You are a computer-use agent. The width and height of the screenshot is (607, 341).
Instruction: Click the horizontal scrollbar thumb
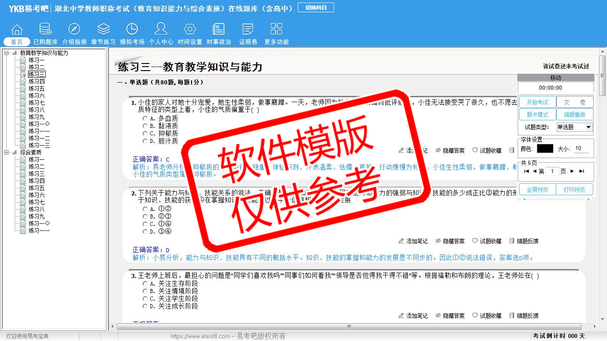tap(349, 326)
